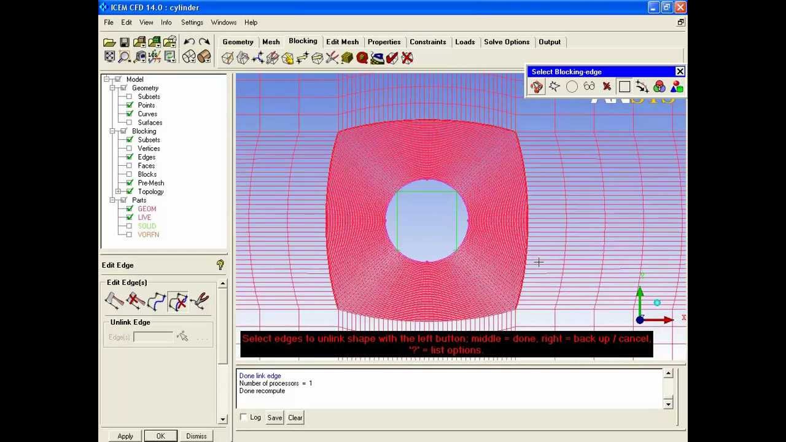Click the Apply button

125,436
